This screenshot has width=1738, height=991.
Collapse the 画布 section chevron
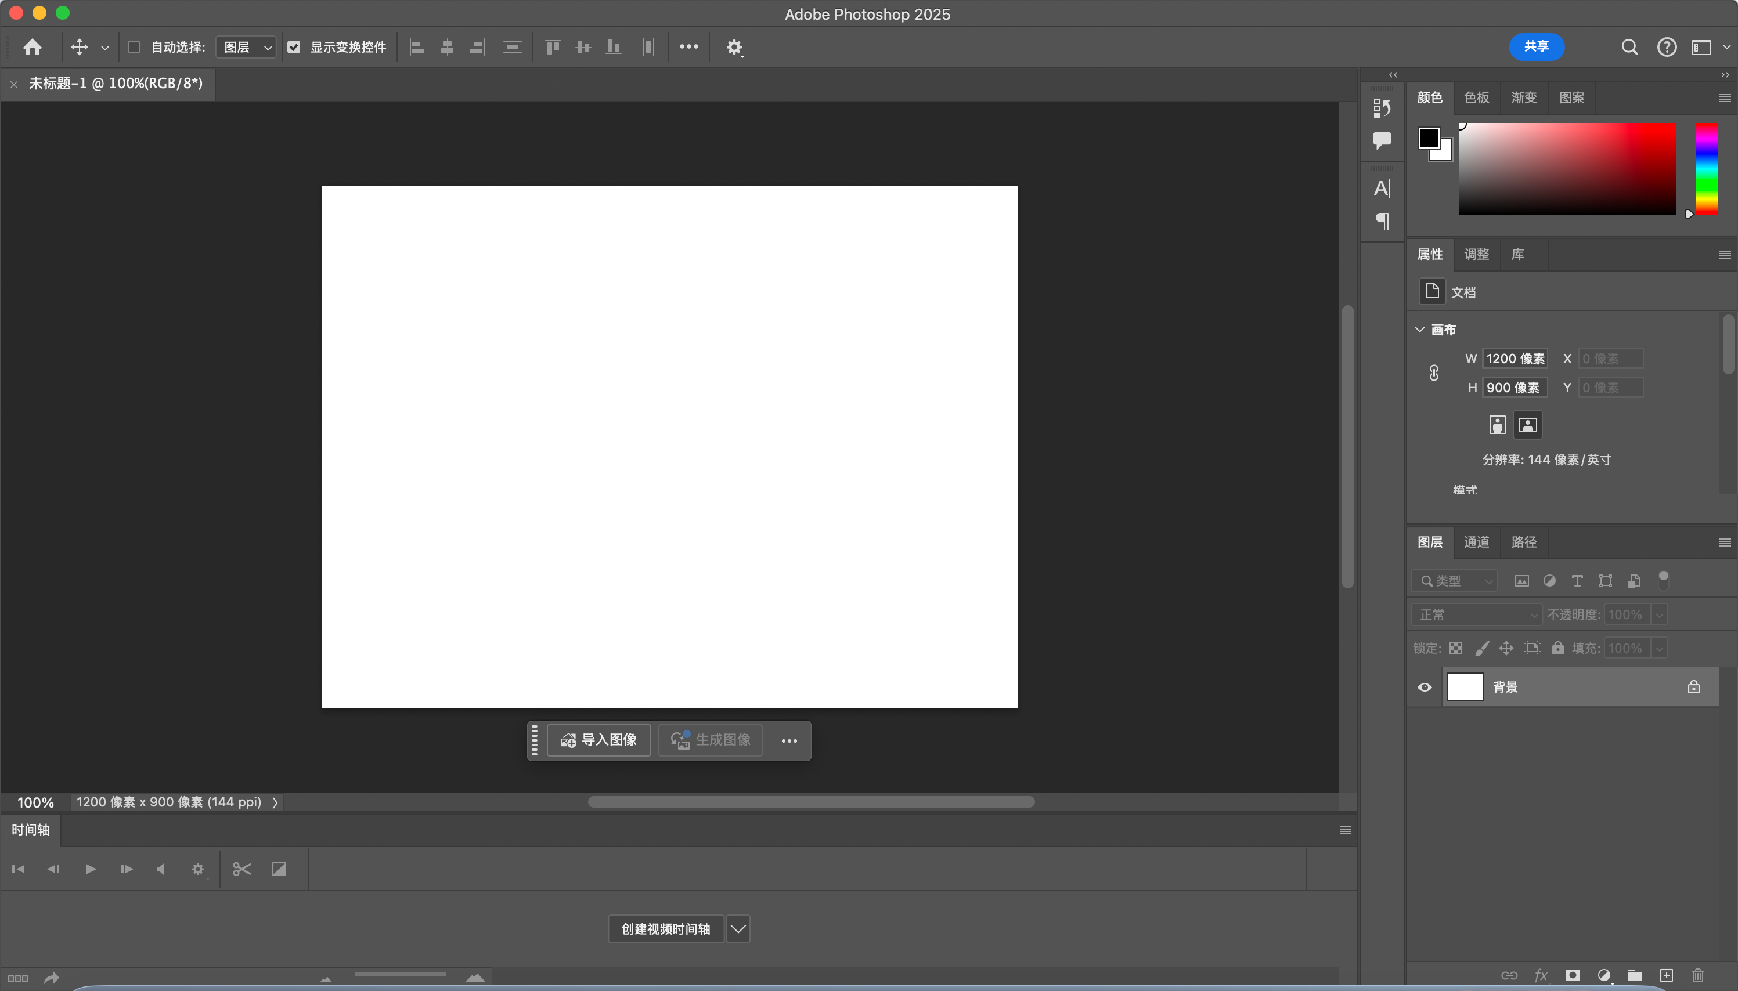point(1419,330)
